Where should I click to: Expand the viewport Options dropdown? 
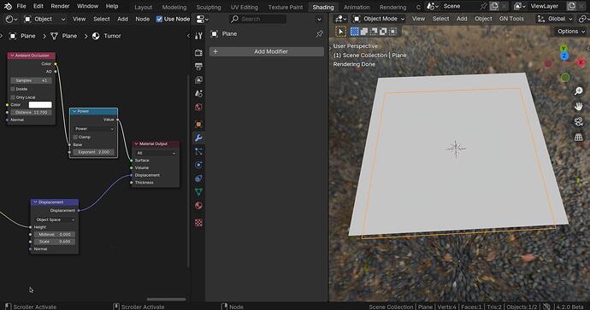point(571,32)
